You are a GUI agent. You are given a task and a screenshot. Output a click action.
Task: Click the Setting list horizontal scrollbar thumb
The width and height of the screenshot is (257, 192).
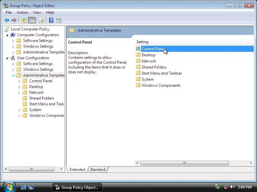click(185, 163)
